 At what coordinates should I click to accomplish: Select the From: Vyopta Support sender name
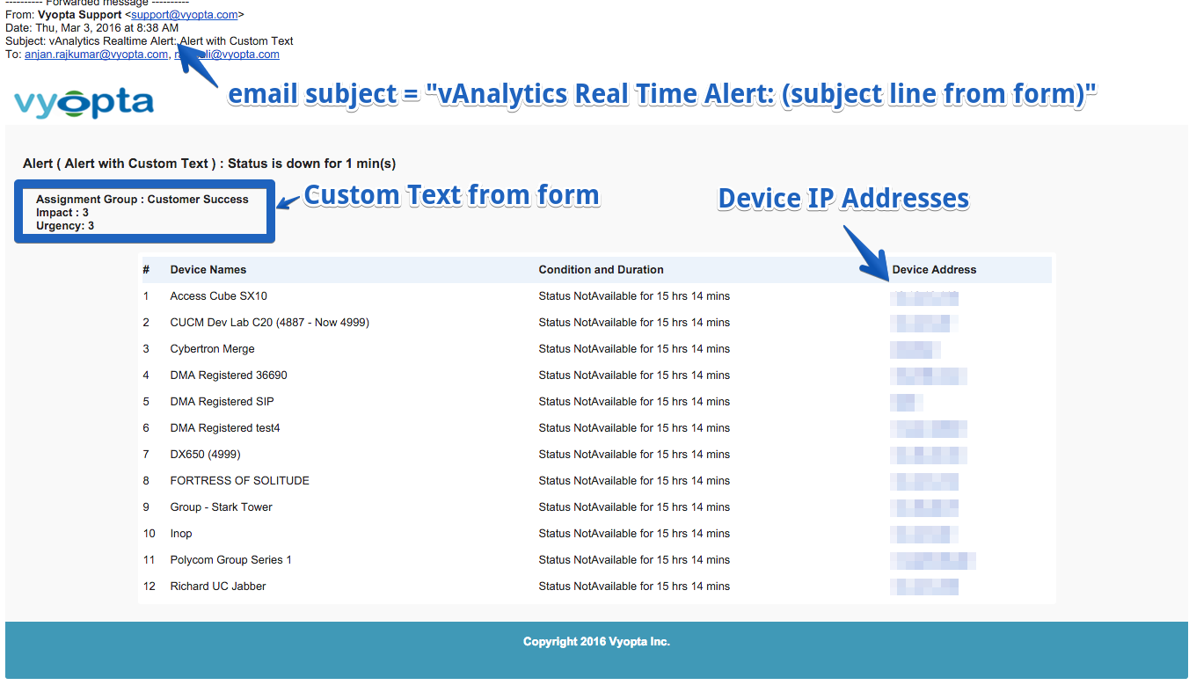pyautogui.click(x=80, y=15)
